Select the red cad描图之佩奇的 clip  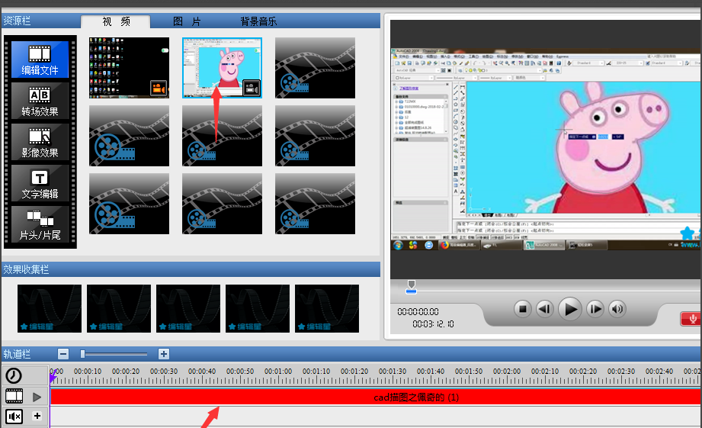tap(376, 397)
